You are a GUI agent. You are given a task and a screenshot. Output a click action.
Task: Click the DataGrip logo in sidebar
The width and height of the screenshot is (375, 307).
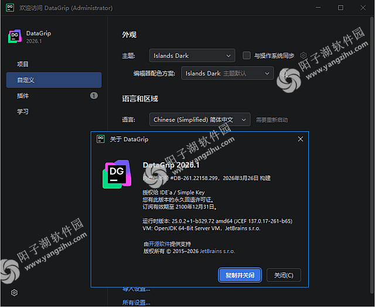pos(15,36)
